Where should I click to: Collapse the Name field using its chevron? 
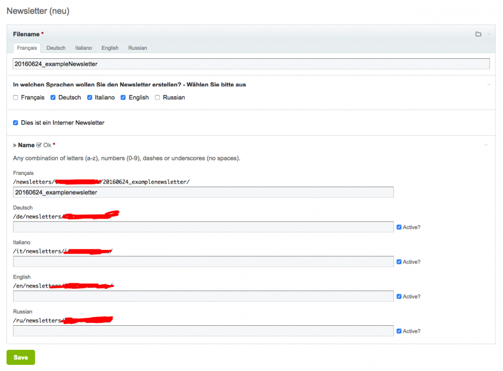[486, 145]
